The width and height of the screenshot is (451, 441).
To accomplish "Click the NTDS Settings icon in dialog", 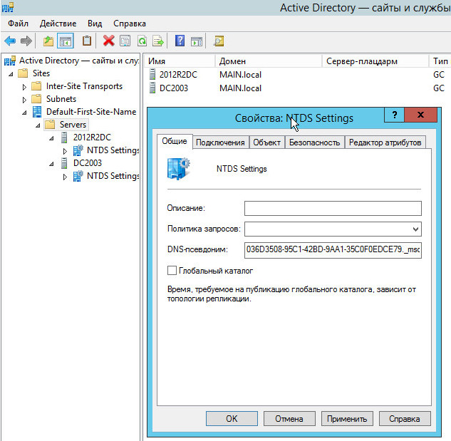I will tap(178, 169).
